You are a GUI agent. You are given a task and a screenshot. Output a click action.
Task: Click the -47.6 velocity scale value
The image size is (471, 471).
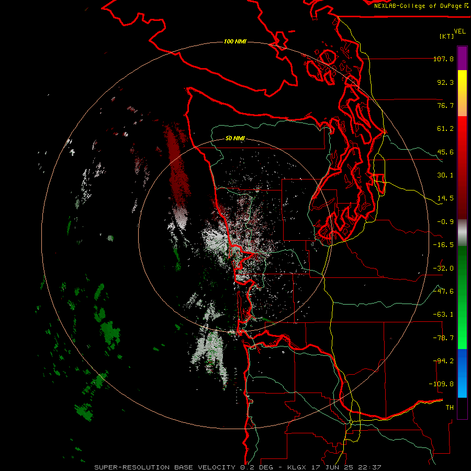click(x=443, y=291)
